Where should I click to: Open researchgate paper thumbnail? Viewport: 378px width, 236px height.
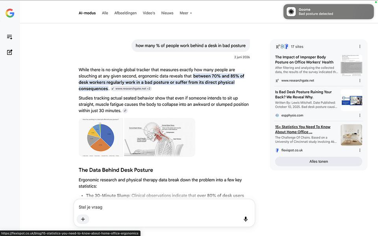(x=351, y=65)
